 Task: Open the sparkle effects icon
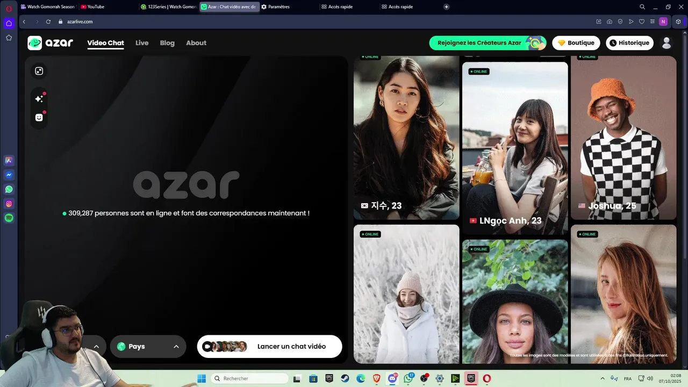point(39,99)
